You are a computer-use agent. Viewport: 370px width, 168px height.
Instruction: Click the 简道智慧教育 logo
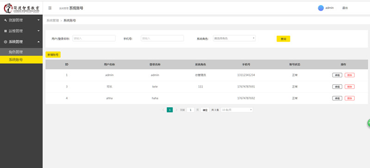[21, 8]
